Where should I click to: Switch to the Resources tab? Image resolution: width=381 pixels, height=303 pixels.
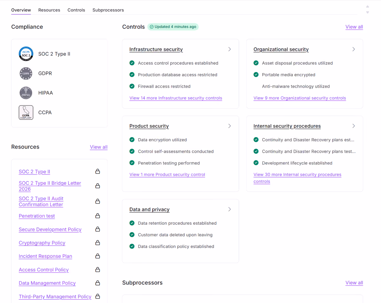tap(49, 10)
